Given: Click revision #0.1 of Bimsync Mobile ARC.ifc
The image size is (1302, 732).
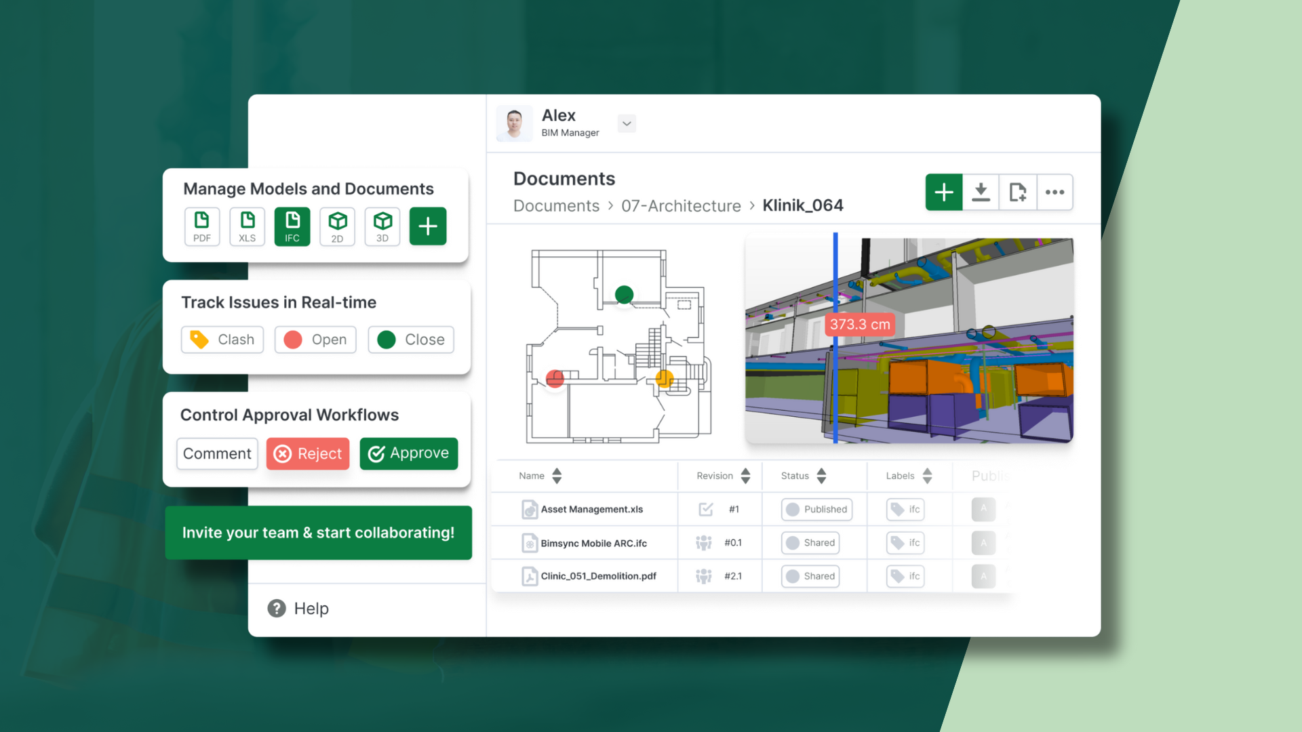Looking at the screenshot, I should pos(733,543).
